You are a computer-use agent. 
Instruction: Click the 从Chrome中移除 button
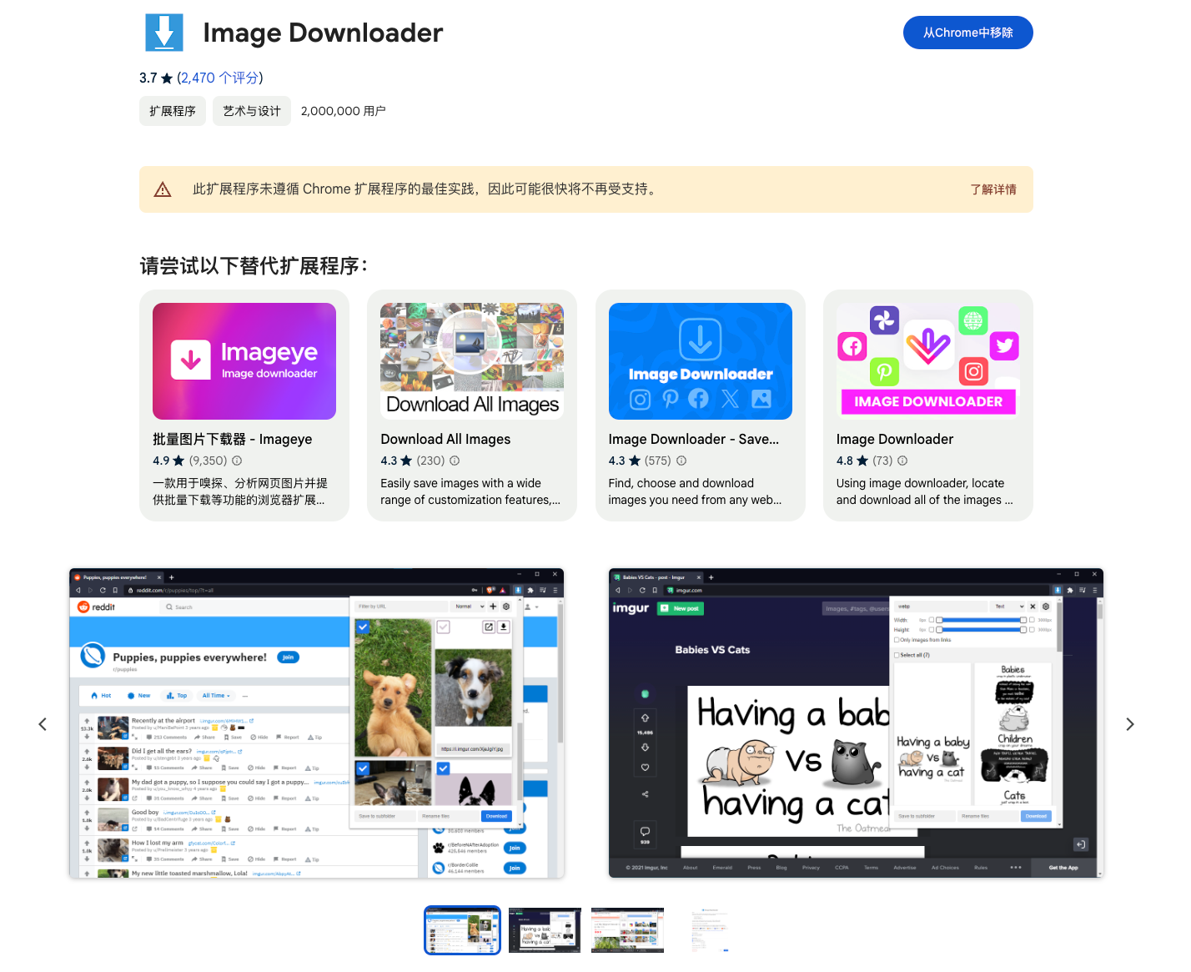pos(967,33)
